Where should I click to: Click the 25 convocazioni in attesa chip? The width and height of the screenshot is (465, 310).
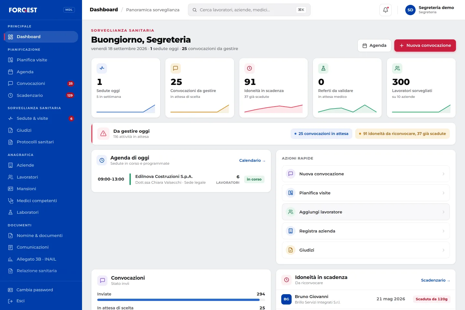[x=321, y=134]
